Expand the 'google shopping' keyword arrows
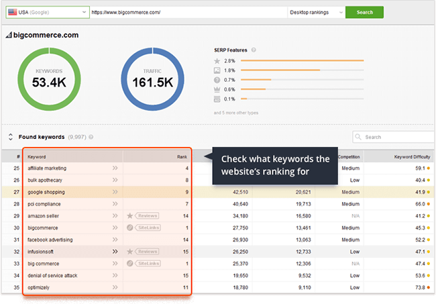Image resolution: width=436 pixels, height=304 pixels. pyautogui.click(x=115, y=192)
